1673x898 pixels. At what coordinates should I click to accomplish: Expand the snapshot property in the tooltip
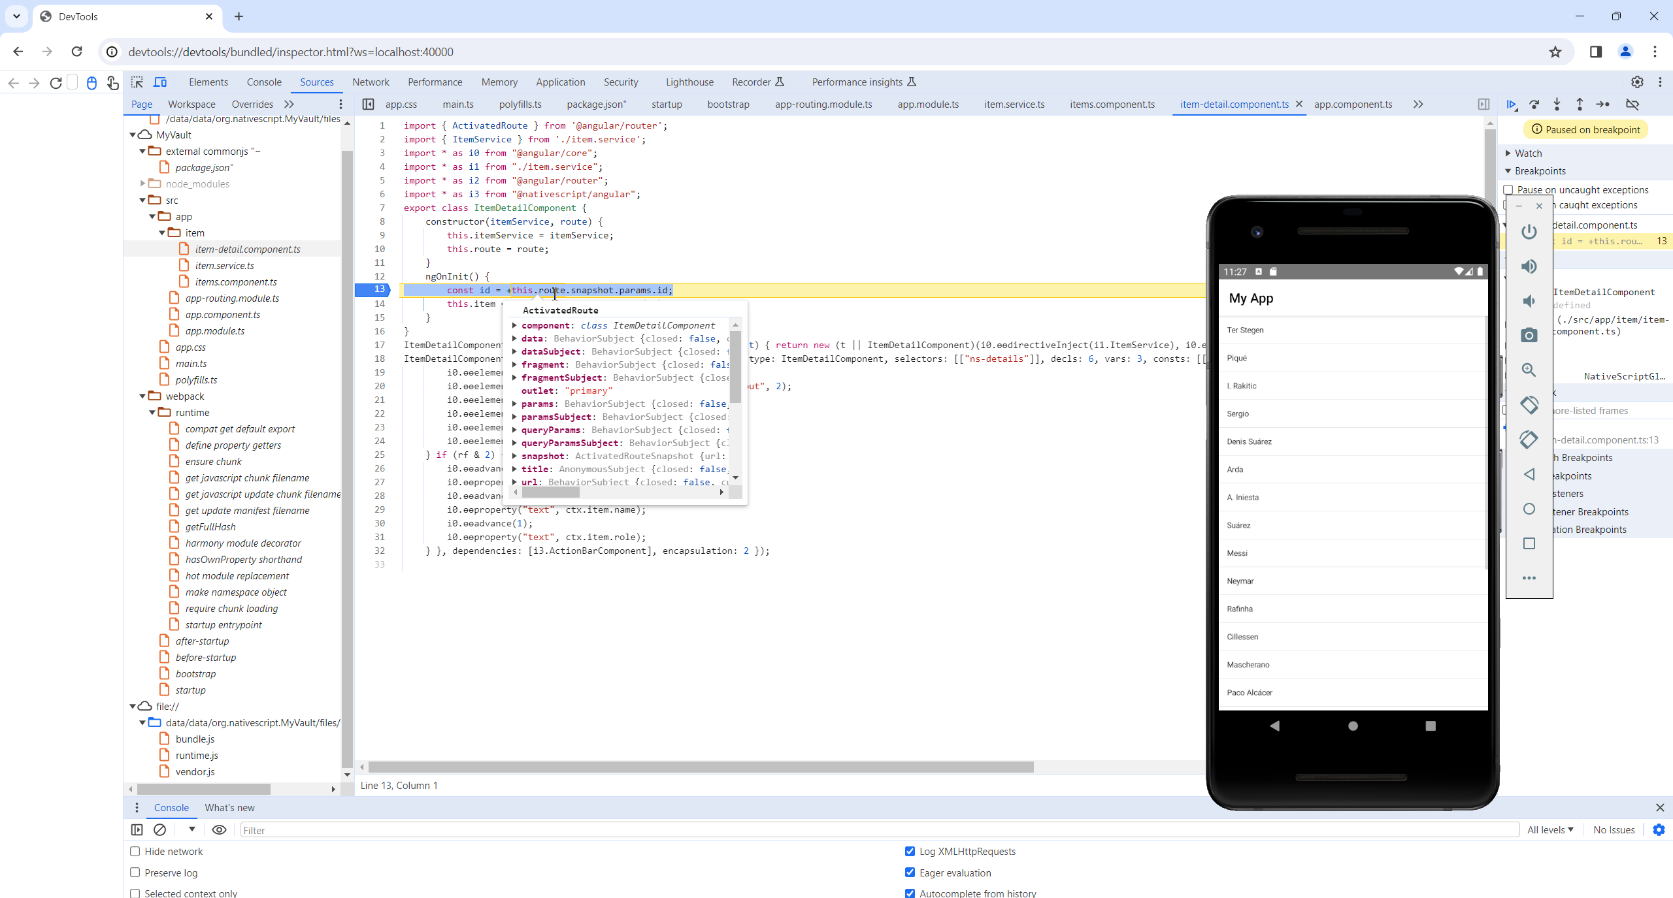(x=516, y=456)
